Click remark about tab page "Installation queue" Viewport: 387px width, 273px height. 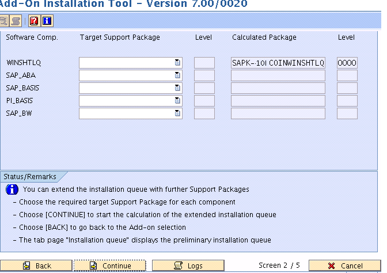[x=142, y=240]
